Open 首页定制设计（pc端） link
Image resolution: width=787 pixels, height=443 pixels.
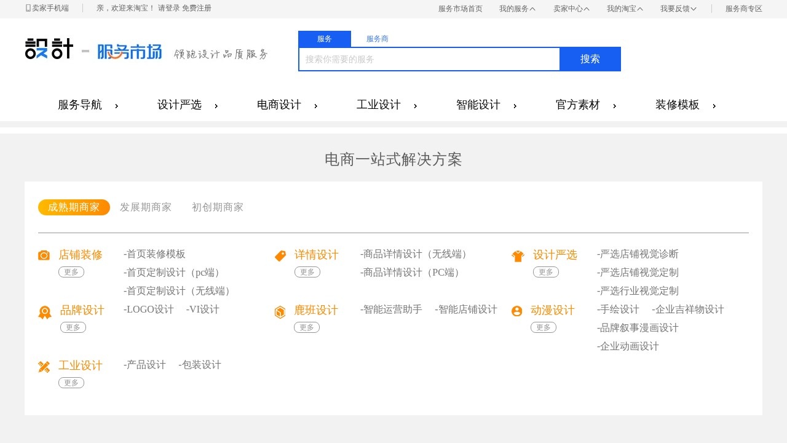tap(173, 273)
